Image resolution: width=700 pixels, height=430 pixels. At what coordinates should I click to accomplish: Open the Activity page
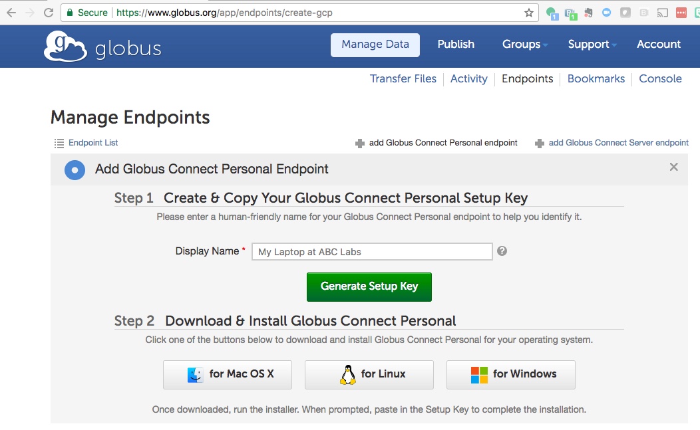pos(468,79)
